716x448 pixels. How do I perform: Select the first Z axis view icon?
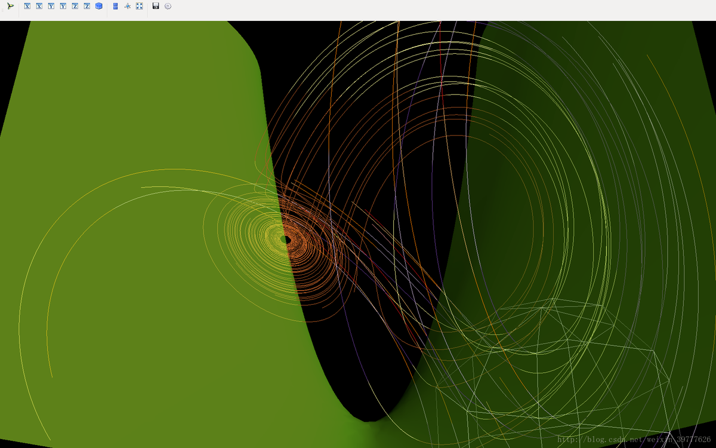(75, 6)
